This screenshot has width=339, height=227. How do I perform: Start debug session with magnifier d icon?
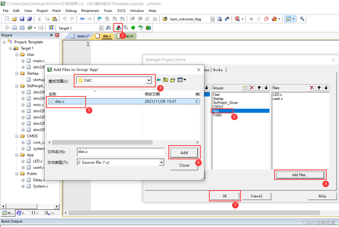pyautogui.click(x=237, y=19)
